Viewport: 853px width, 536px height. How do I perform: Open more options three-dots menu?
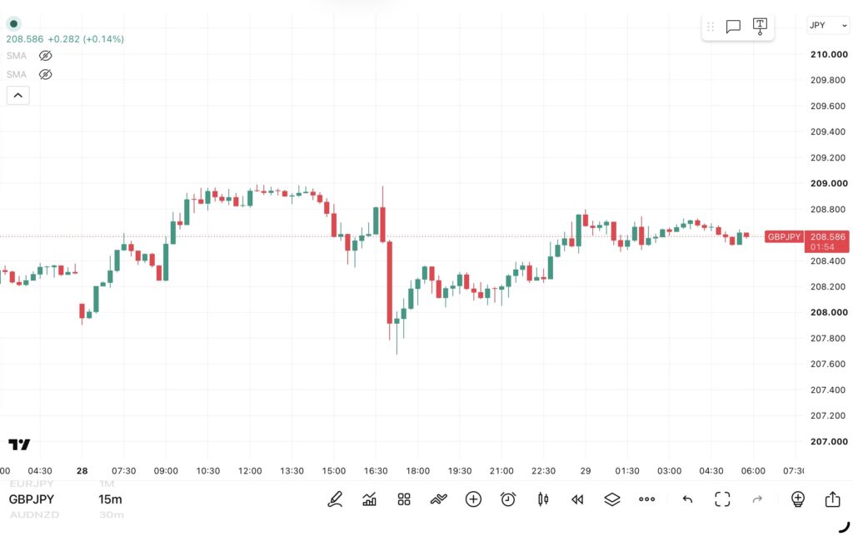646,499
